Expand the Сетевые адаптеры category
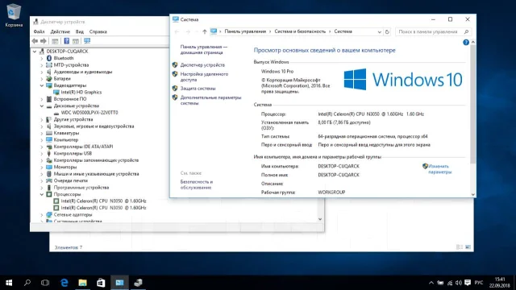Viewport: 516px width, 290px height. tap(42, 215)
